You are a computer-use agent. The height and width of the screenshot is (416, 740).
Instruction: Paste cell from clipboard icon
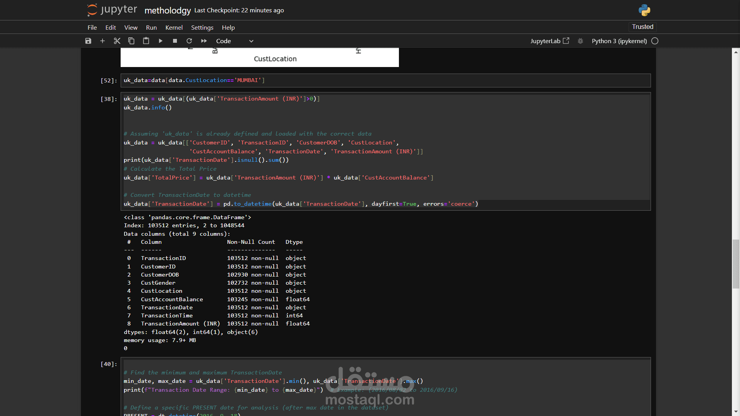pyautogui.click(x=146, y=41)
